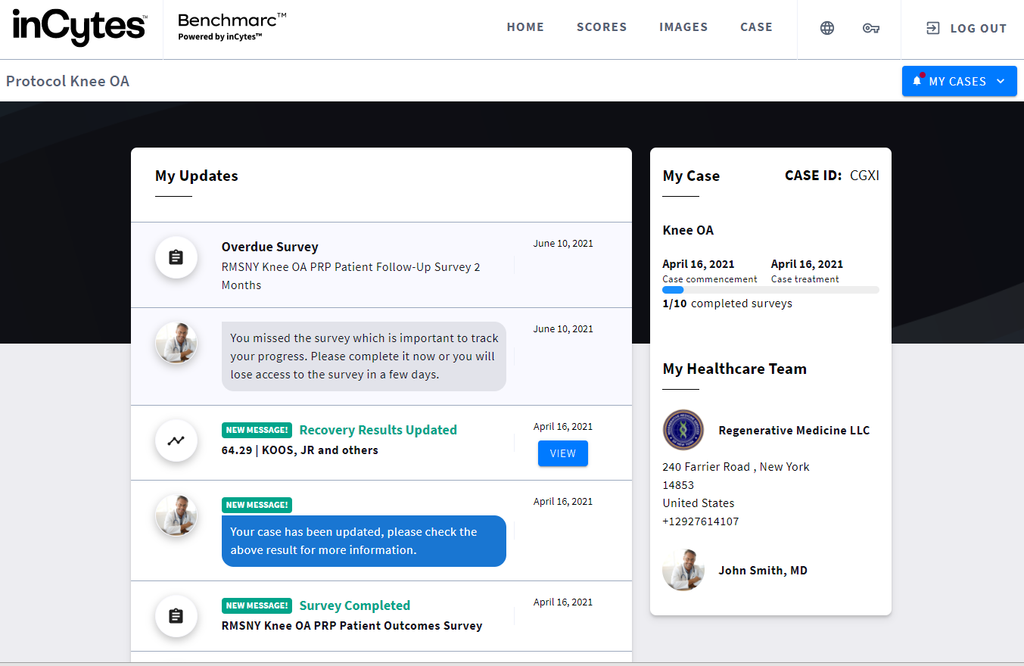Click the Regenerative Medicine LLC logo
The image size is (1024, 666).
683,430
